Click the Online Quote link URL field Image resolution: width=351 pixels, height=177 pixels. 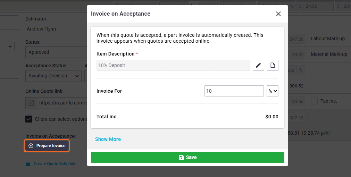pos(62,103)
